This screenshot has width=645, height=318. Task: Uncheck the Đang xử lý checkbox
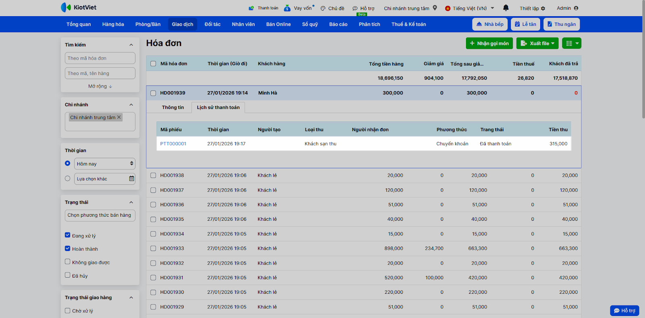[x=68, y=235]
